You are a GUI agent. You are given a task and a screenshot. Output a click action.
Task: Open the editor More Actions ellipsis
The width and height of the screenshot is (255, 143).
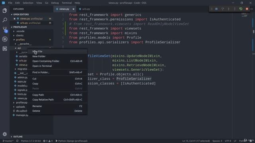tap(251, 9)
